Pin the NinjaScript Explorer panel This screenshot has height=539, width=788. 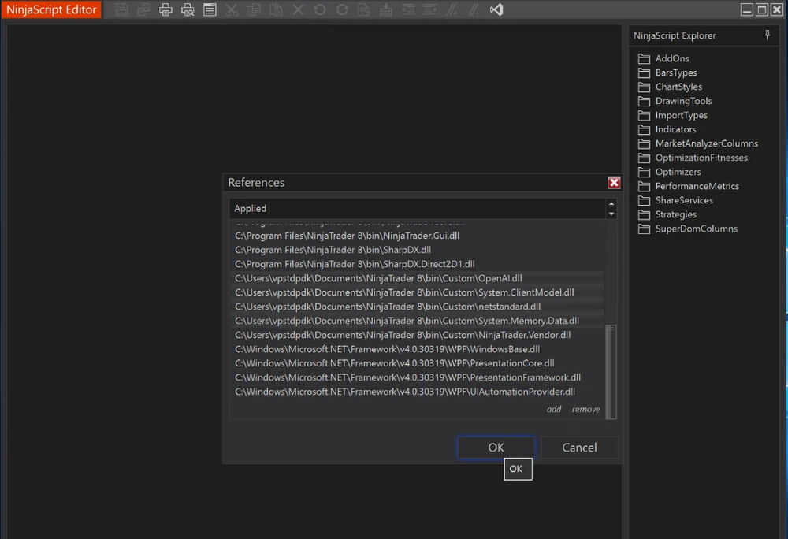[768, 35]
